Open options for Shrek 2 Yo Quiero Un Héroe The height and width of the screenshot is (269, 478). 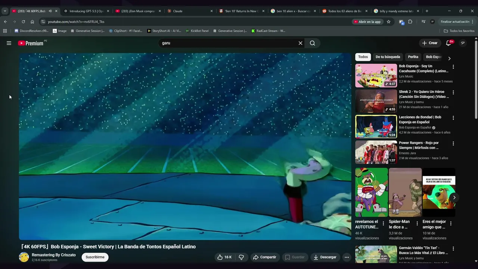(453, 92)
